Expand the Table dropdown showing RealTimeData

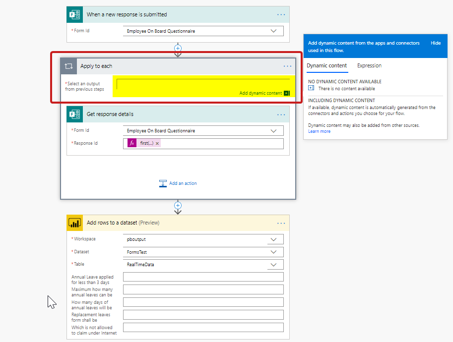tap(273, 265)
